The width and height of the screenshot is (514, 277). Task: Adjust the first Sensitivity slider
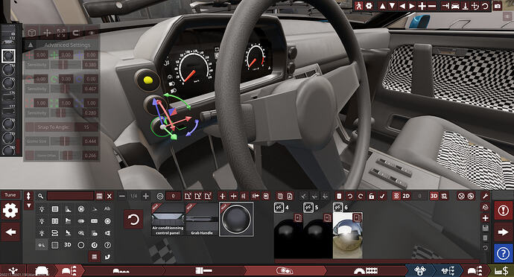point(66,65)
